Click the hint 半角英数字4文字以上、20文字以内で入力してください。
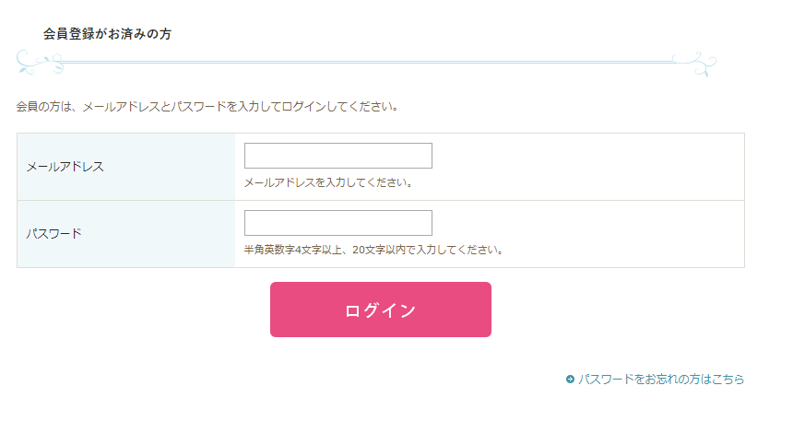Viewport: 793px width, 421px height. [x=373, y=250]
